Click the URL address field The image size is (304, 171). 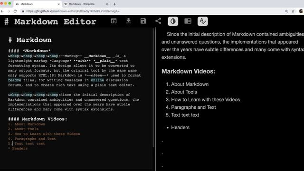(x=151, y=11)
